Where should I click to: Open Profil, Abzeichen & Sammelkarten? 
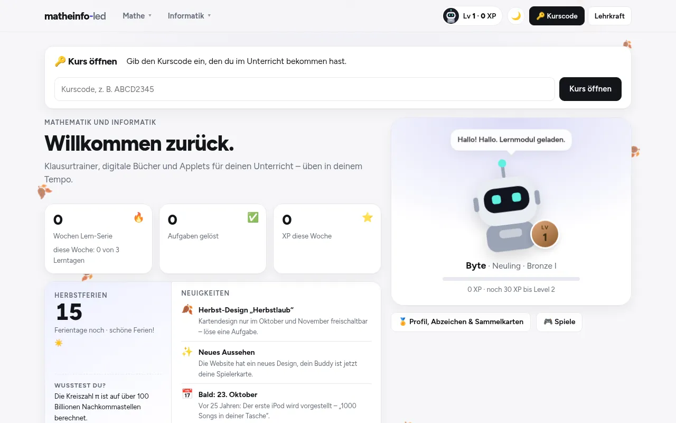pos(461,321)
